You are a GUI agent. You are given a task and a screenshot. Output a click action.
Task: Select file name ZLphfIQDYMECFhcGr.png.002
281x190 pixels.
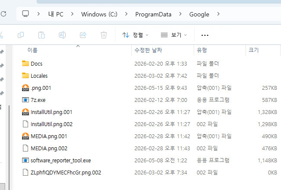pyautogui.click(x=66, y=173)
